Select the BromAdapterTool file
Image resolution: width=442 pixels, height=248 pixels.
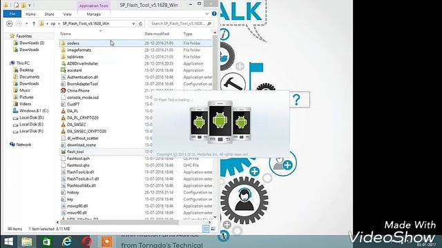pos(83,84)
